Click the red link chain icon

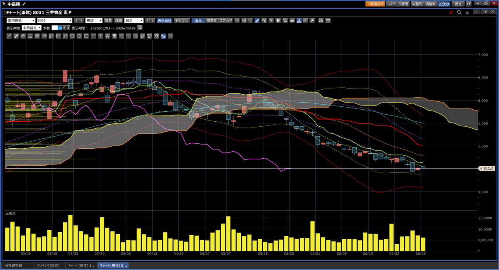click(452, 12)
